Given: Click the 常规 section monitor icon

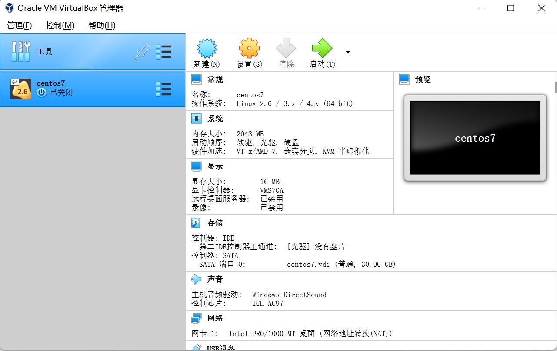Looking at the screenshot, I should click(197, 79).
